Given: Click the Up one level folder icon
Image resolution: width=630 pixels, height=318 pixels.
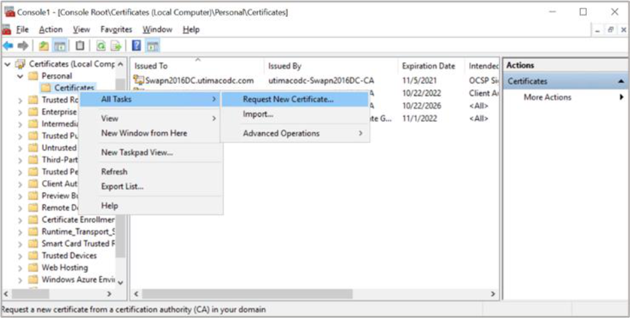Looking at the screenshot, I should coord(43,46).
